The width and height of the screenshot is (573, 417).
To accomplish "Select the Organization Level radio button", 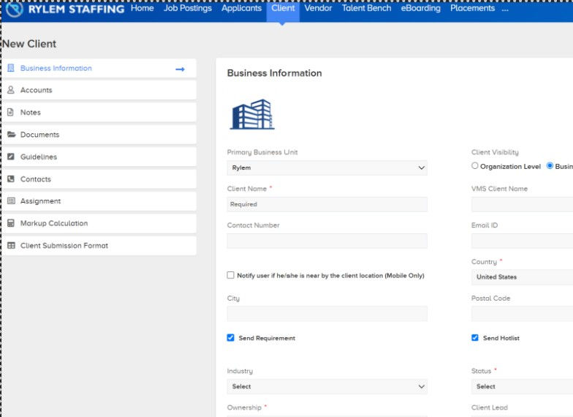I will [475, 165].
